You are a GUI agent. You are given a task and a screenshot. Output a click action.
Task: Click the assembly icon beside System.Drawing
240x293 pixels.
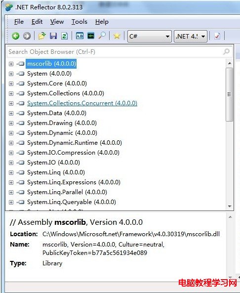[21, 123]
